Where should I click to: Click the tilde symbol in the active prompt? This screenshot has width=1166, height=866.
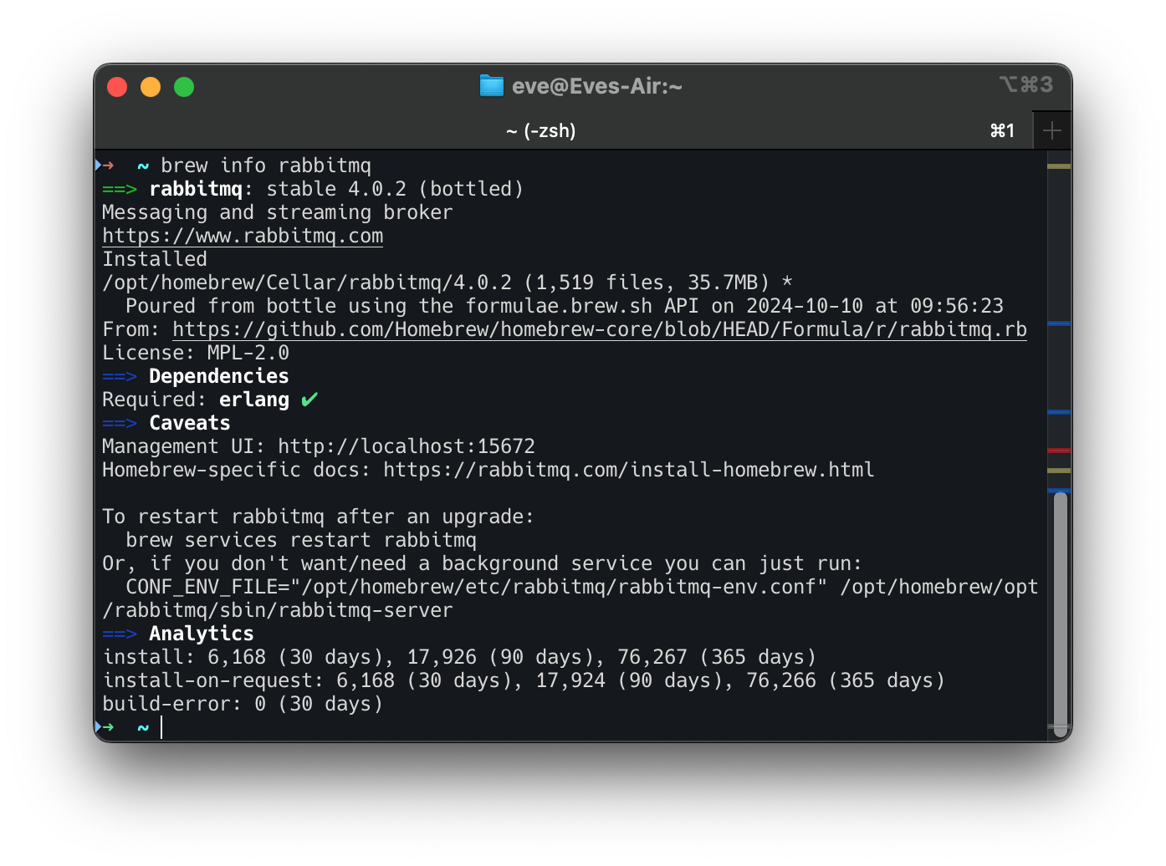point(142,728)
